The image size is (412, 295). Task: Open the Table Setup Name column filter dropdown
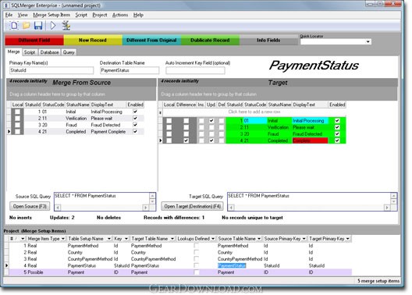click(x=108, y=239)
